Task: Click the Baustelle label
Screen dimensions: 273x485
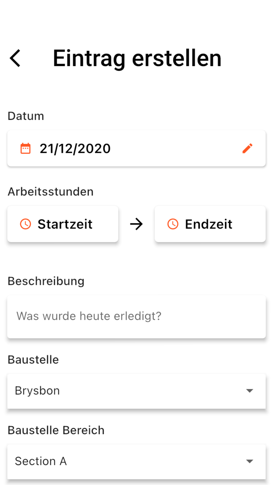Action: 33,360
